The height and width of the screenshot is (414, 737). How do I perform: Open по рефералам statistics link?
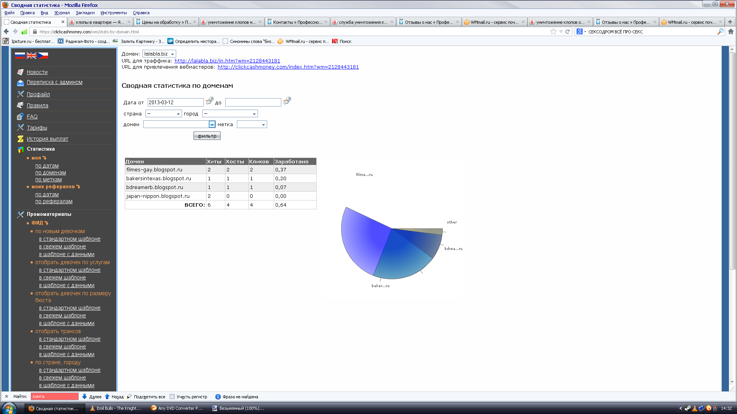pos(54,201)
